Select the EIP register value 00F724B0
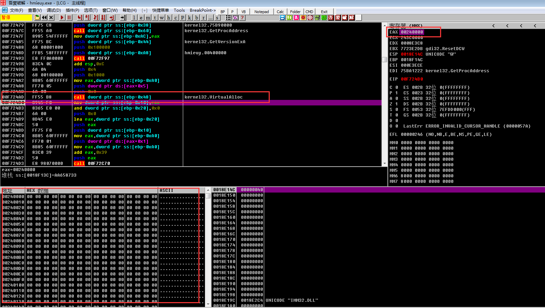Screen dimensions: 545x308 coord(412,79)
